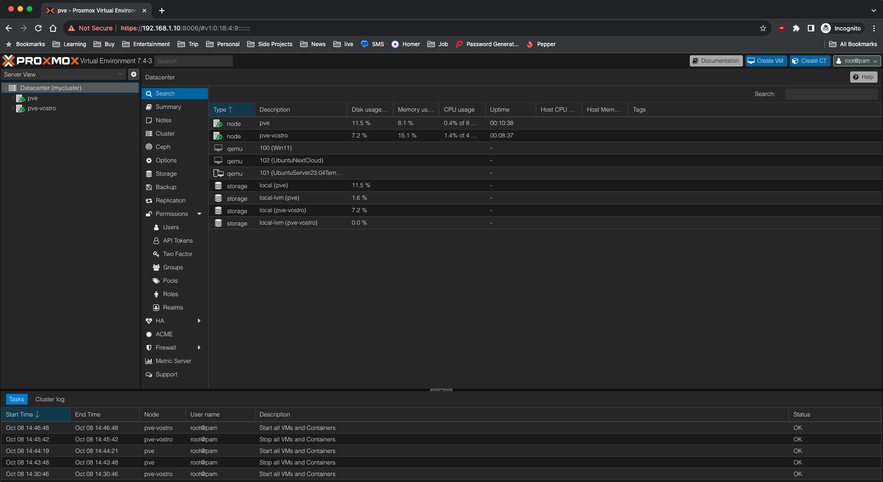Expand the pve-vostro node in tree
Image resolution: width=883 pixels, height=482 pixels.
[13, 108]
